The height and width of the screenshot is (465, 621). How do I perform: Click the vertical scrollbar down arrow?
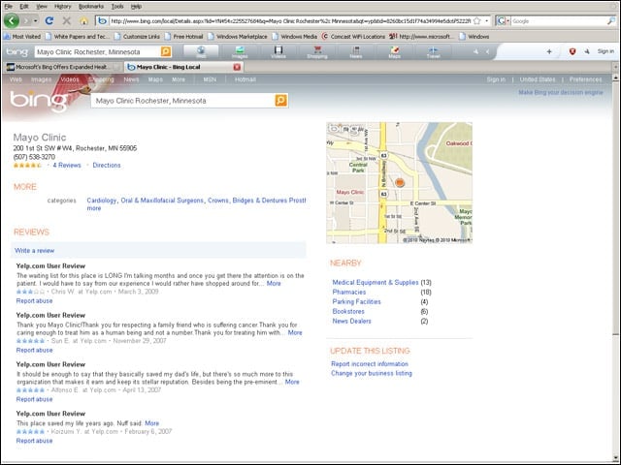click(615, 458)
